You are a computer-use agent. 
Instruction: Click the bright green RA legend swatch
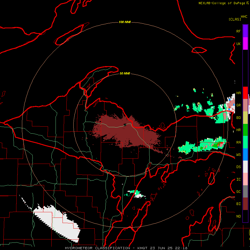click(245, 142)
